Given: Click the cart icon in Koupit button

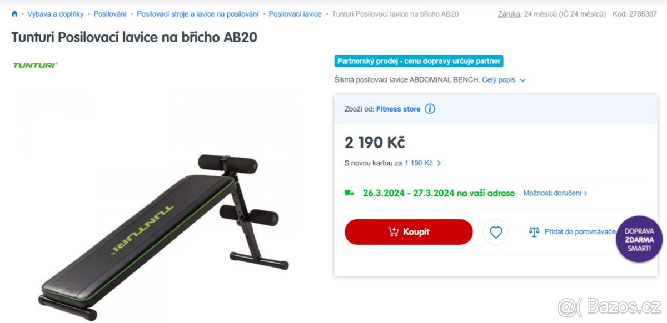Looking at the screenshot, I should tap(393, 232).
